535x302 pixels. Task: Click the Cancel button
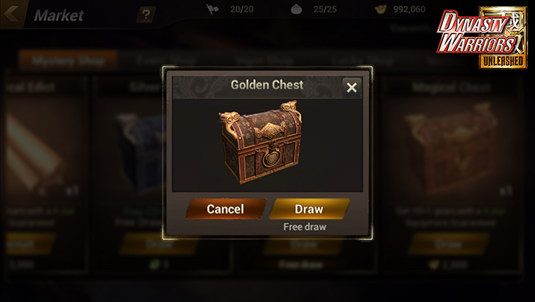[x=226, y=209]
